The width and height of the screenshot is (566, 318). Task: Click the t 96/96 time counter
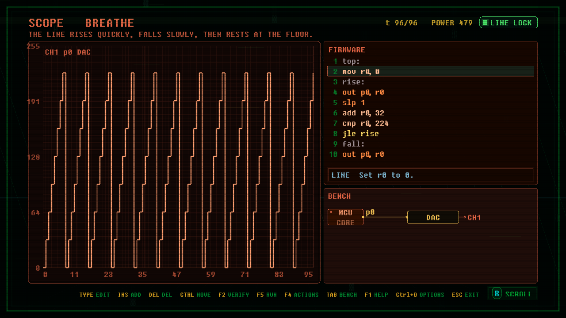(402, 23)
